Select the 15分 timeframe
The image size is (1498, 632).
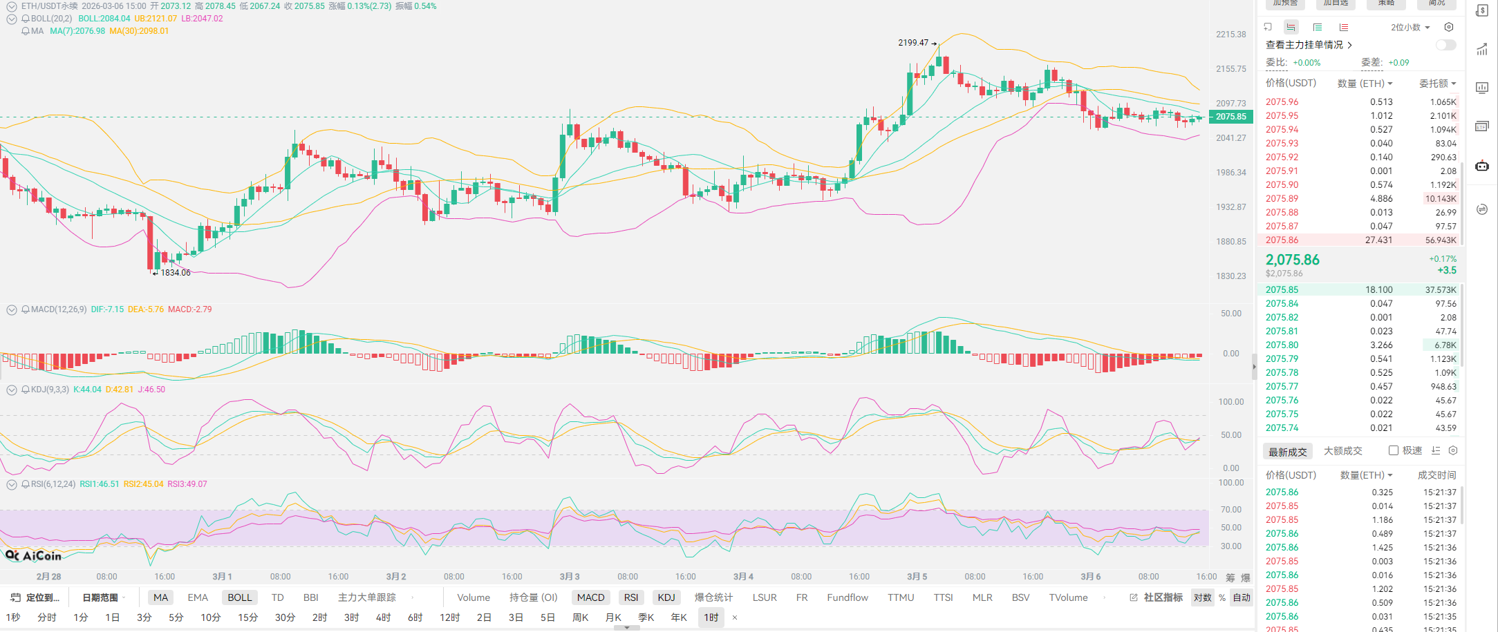click(x=247, y=617)
